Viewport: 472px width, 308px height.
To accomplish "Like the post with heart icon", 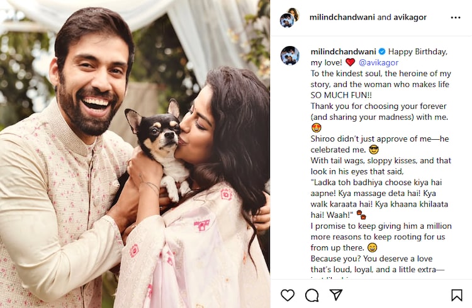I will (x=288, y=295).
